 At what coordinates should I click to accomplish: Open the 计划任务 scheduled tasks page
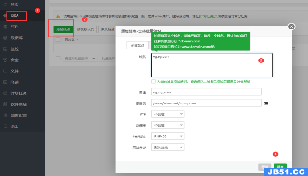pyautogui.click(x=18, y=93)
